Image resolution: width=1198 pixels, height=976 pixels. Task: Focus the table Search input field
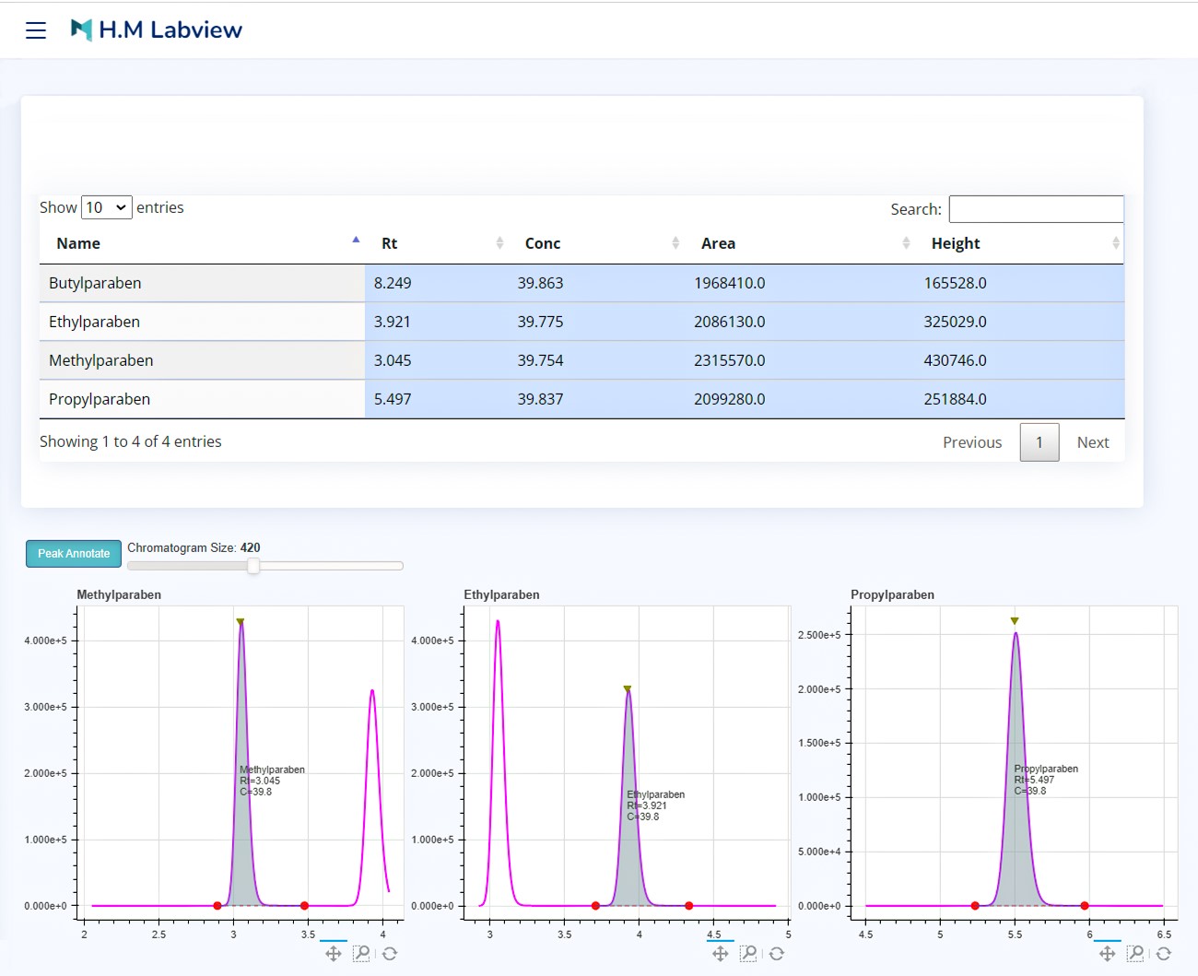(1036, 209)
